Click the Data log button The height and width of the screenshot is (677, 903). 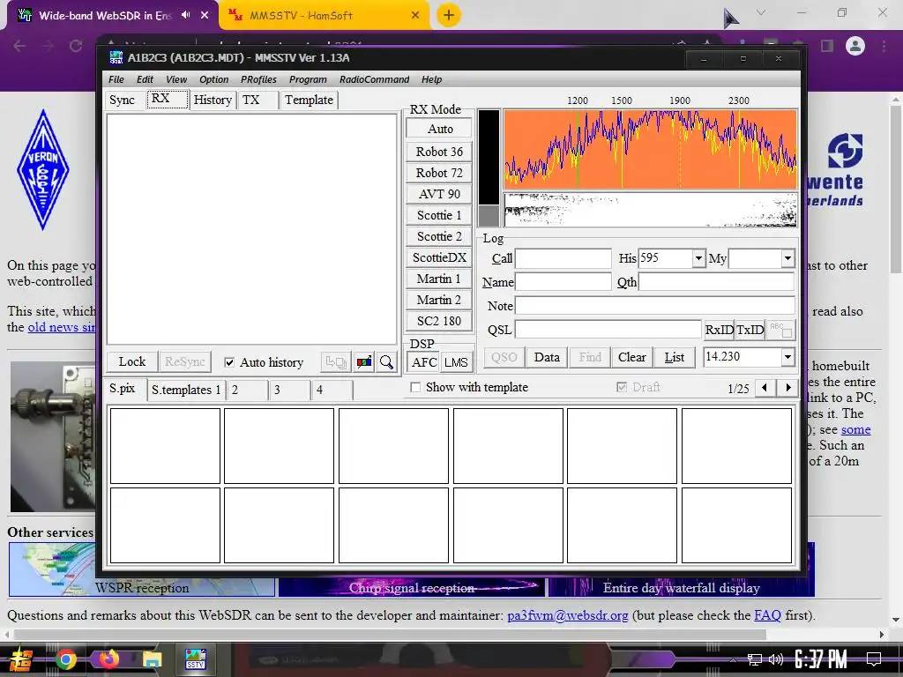547,357
